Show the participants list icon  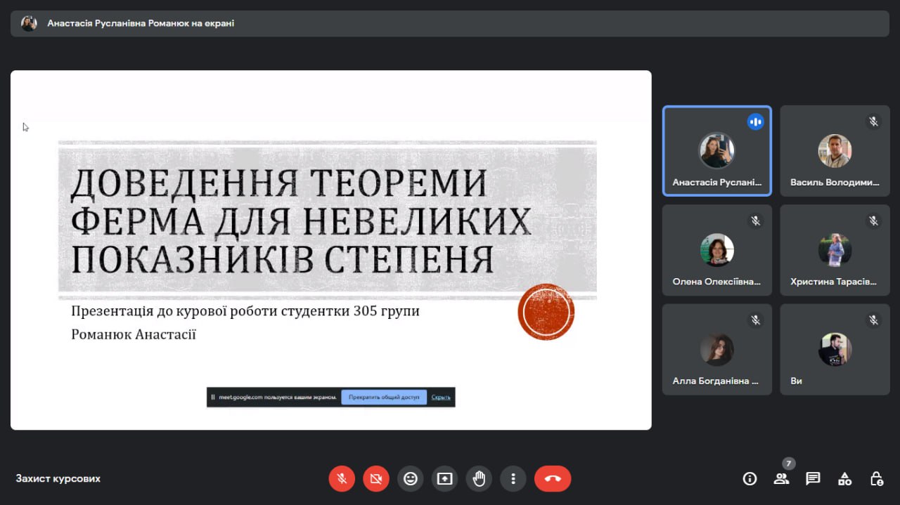781,478
